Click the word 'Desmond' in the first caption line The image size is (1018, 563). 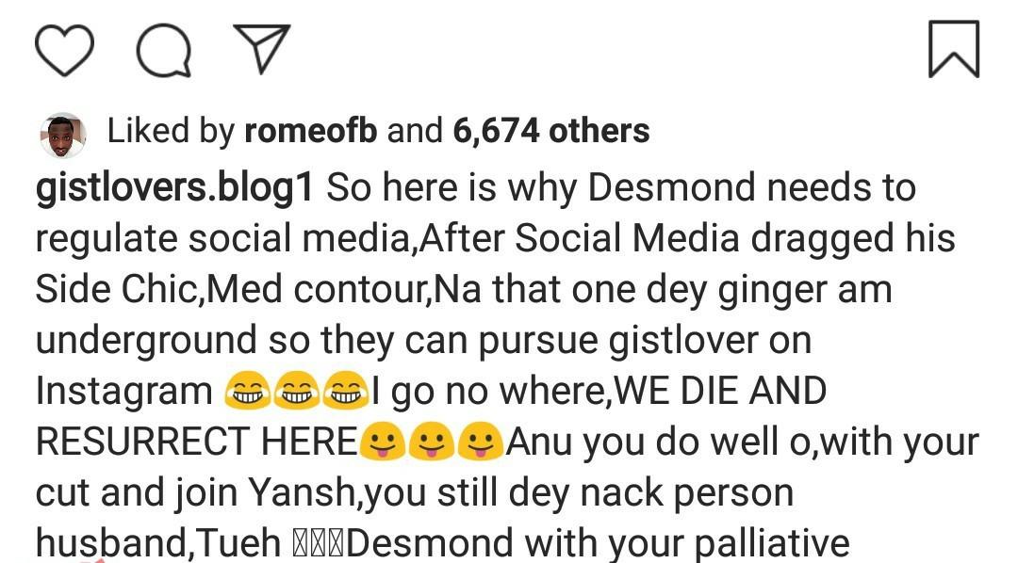pos(671,187)
